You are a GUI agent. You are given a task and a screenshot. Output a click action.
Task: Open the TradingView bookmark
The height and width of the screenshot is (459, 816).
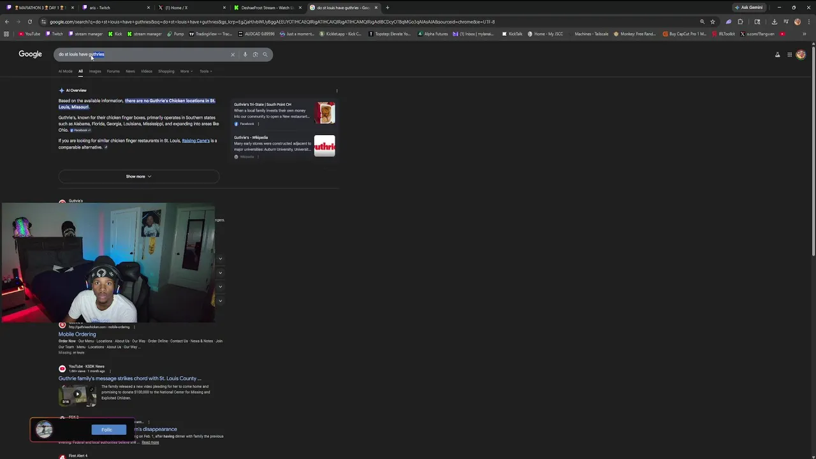pos(210,34)
